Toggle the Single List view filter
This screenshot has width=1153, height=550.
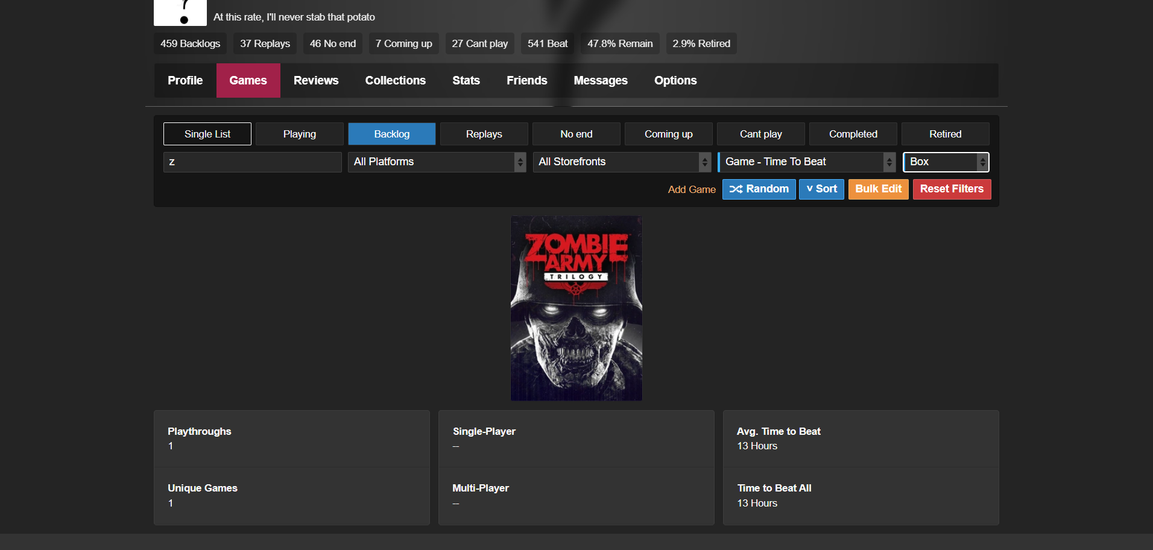coord(207,134)
